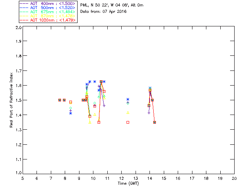Click the red dashed line sample in legend
This screenshot has width=241, height=193.
click(24, 20)
